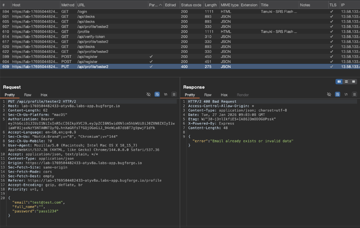This screenshot has width=360, height=228.
Task: Sort by Params column arrow
Action: click(161, 5)
